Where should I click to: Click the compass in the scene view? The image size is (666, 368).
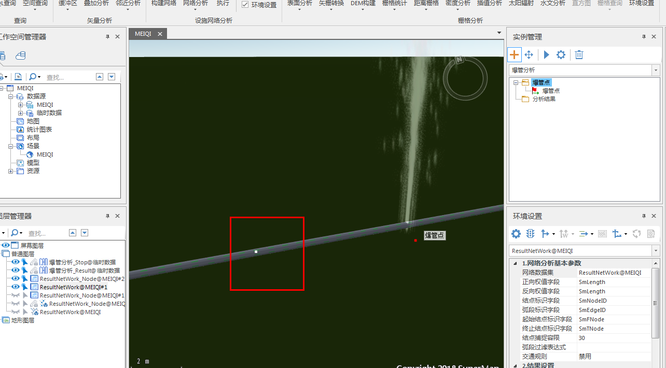[465, 78]
